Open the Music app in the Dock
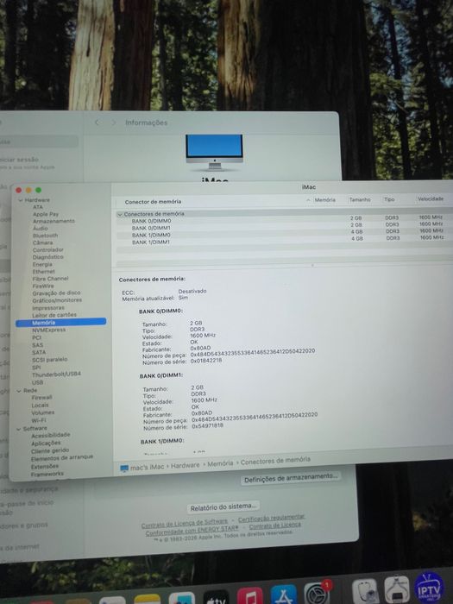 click(x=249, y=596)
